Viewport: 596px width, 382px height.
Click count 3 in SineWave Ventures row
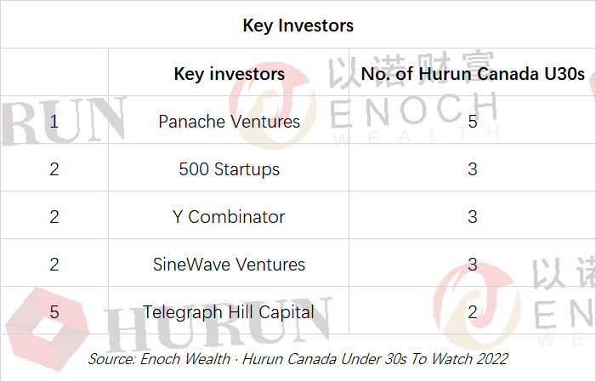tap(473, 265)
